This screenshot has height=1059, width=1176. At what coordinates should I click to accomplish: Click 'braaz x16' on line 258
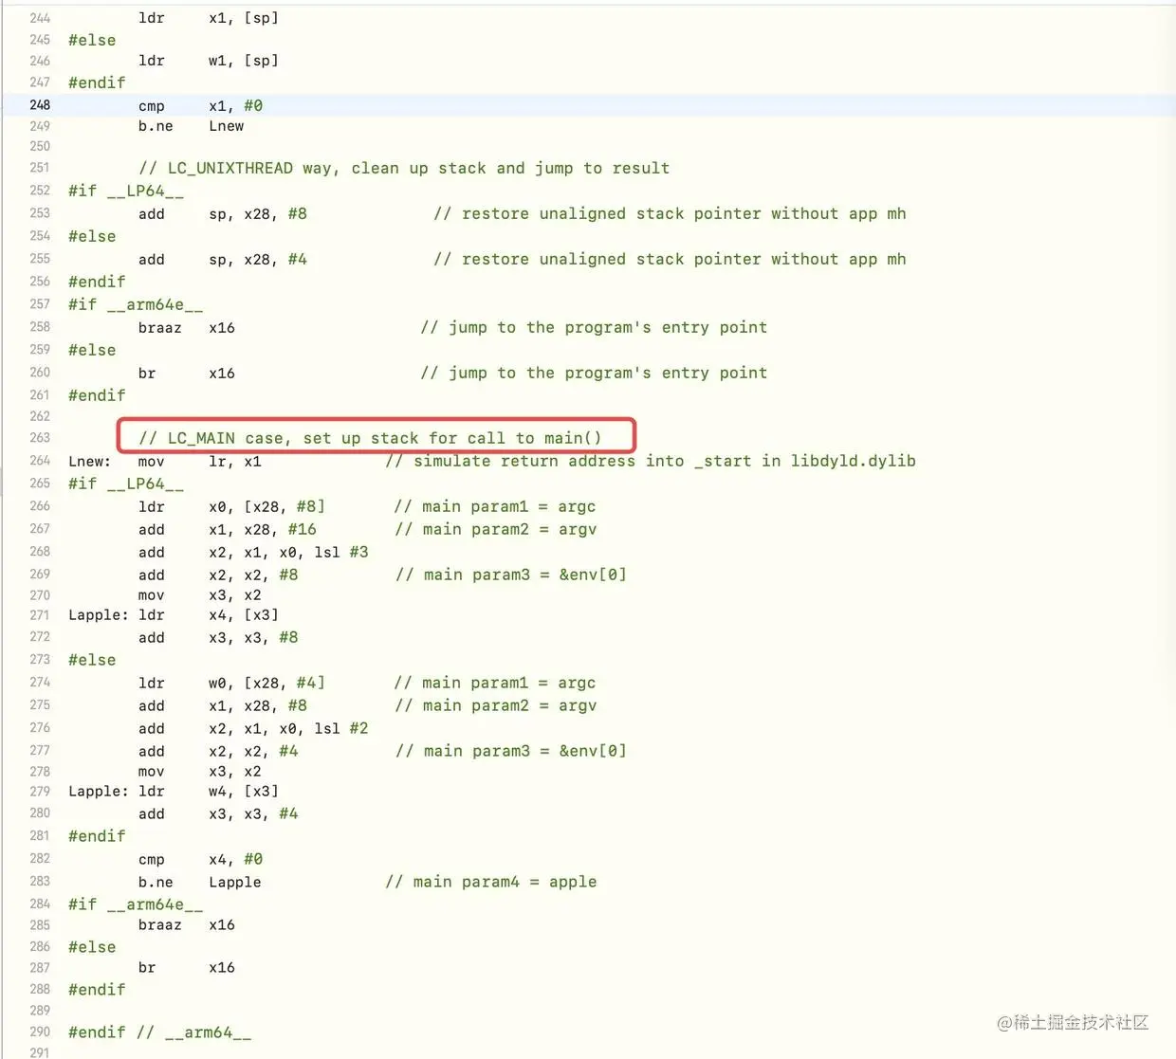tap(187, 327)
